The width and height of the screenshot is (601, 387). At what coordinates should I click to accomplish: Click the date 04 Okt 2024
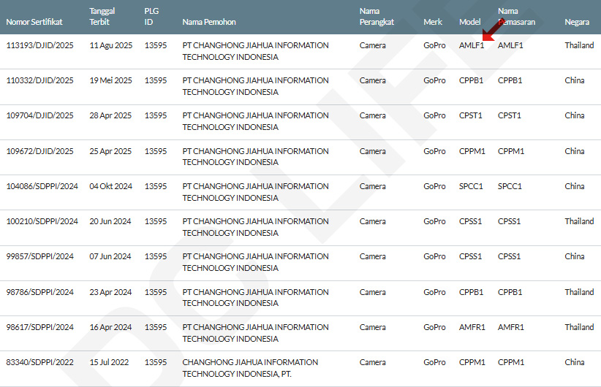pyautogui.click(x=111, y=186)
